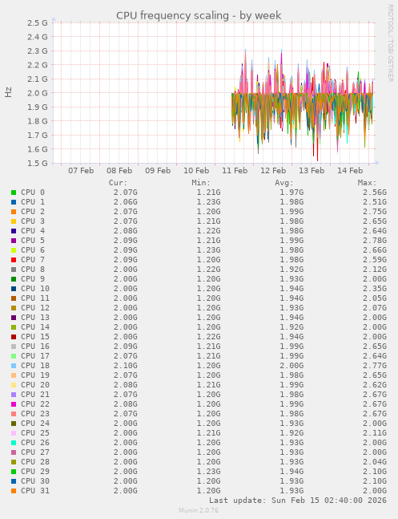Click the '2.5 G' y-axis label
398x519 pixels.
[x=38, y=22]
